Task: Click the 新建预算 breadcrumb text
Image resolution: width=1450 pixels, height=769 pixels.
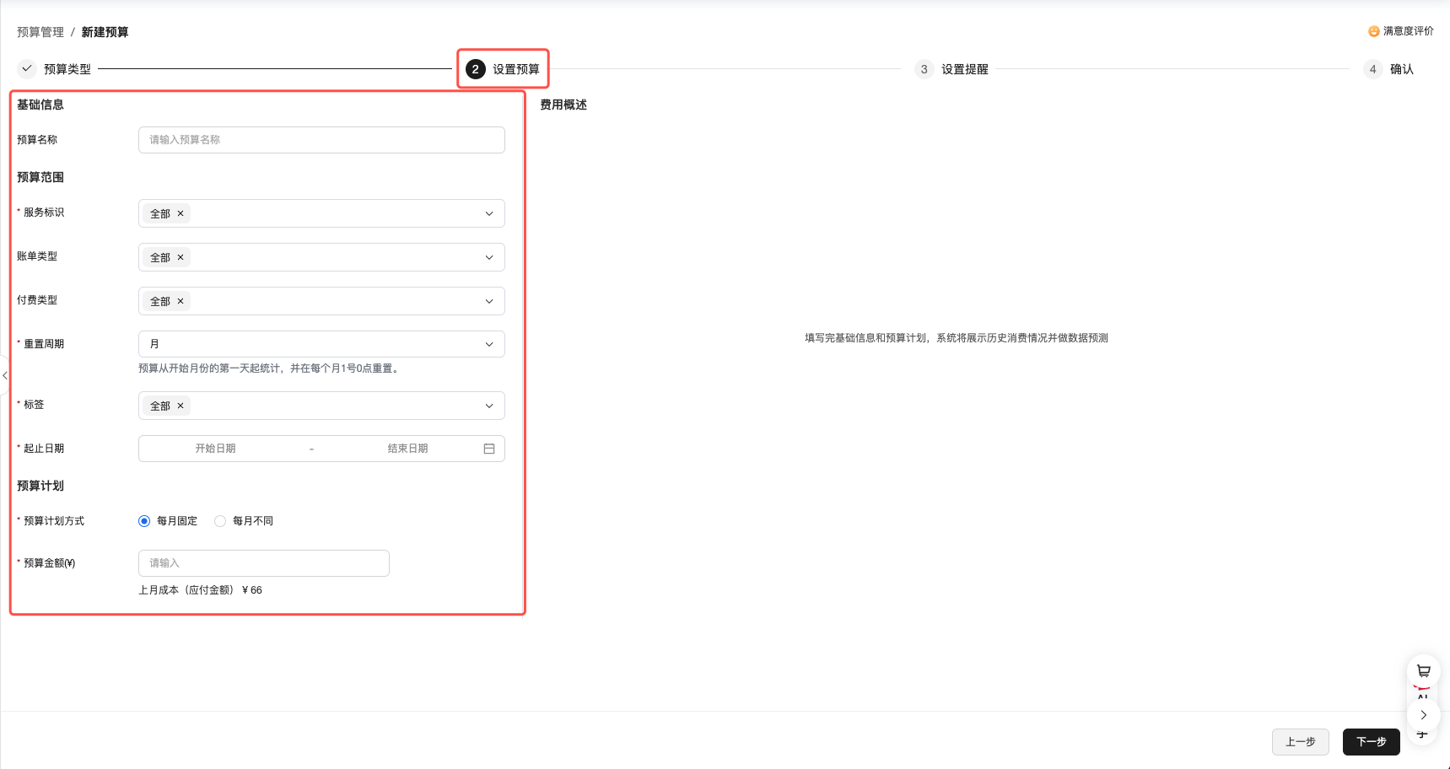Action: pos(105,32)
